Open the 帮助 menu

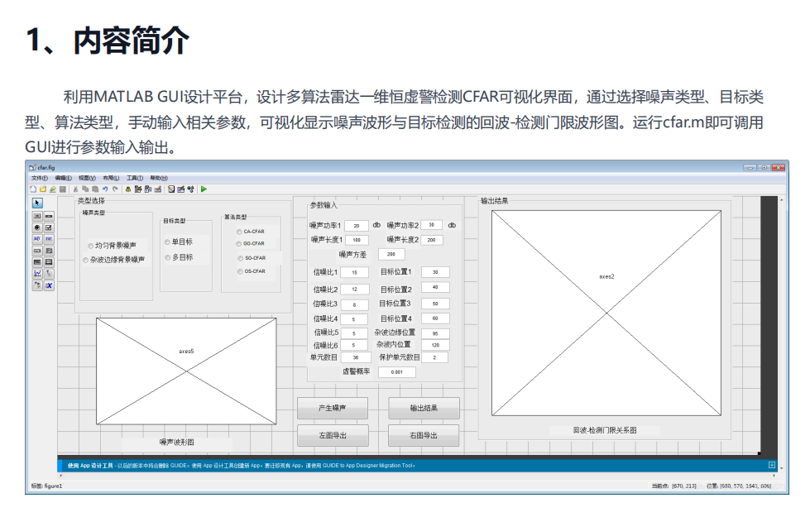point(158,178)
